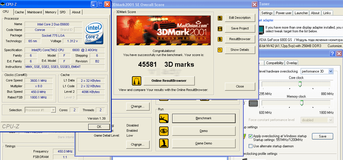
Task: Click the Core Speed value field
Action: (38, 81)
